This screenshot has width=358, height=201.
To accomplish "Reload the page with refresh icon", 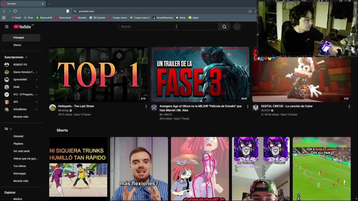I will [15, 11].
